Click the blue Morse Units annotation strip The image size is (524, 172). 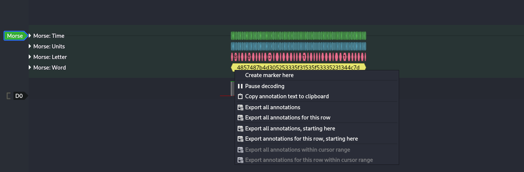coord(298,46)
